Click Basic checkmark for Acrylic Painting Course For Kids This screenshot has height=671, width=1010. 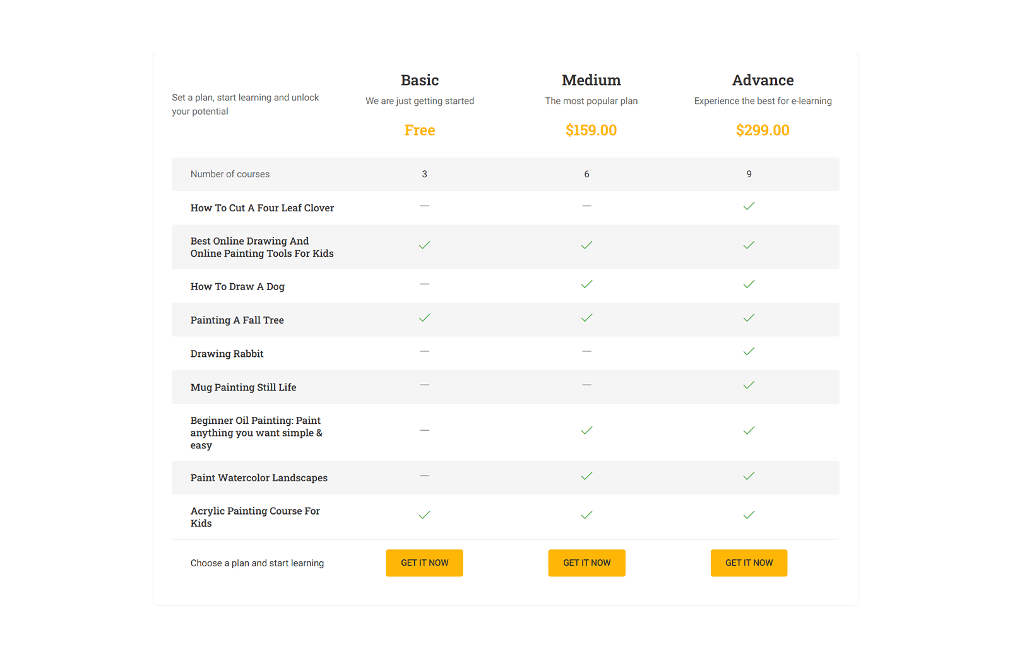tap(424, 515)
